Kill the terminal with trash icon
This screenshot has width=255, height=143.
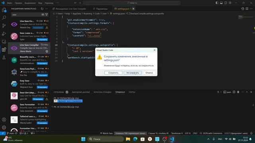238,92
